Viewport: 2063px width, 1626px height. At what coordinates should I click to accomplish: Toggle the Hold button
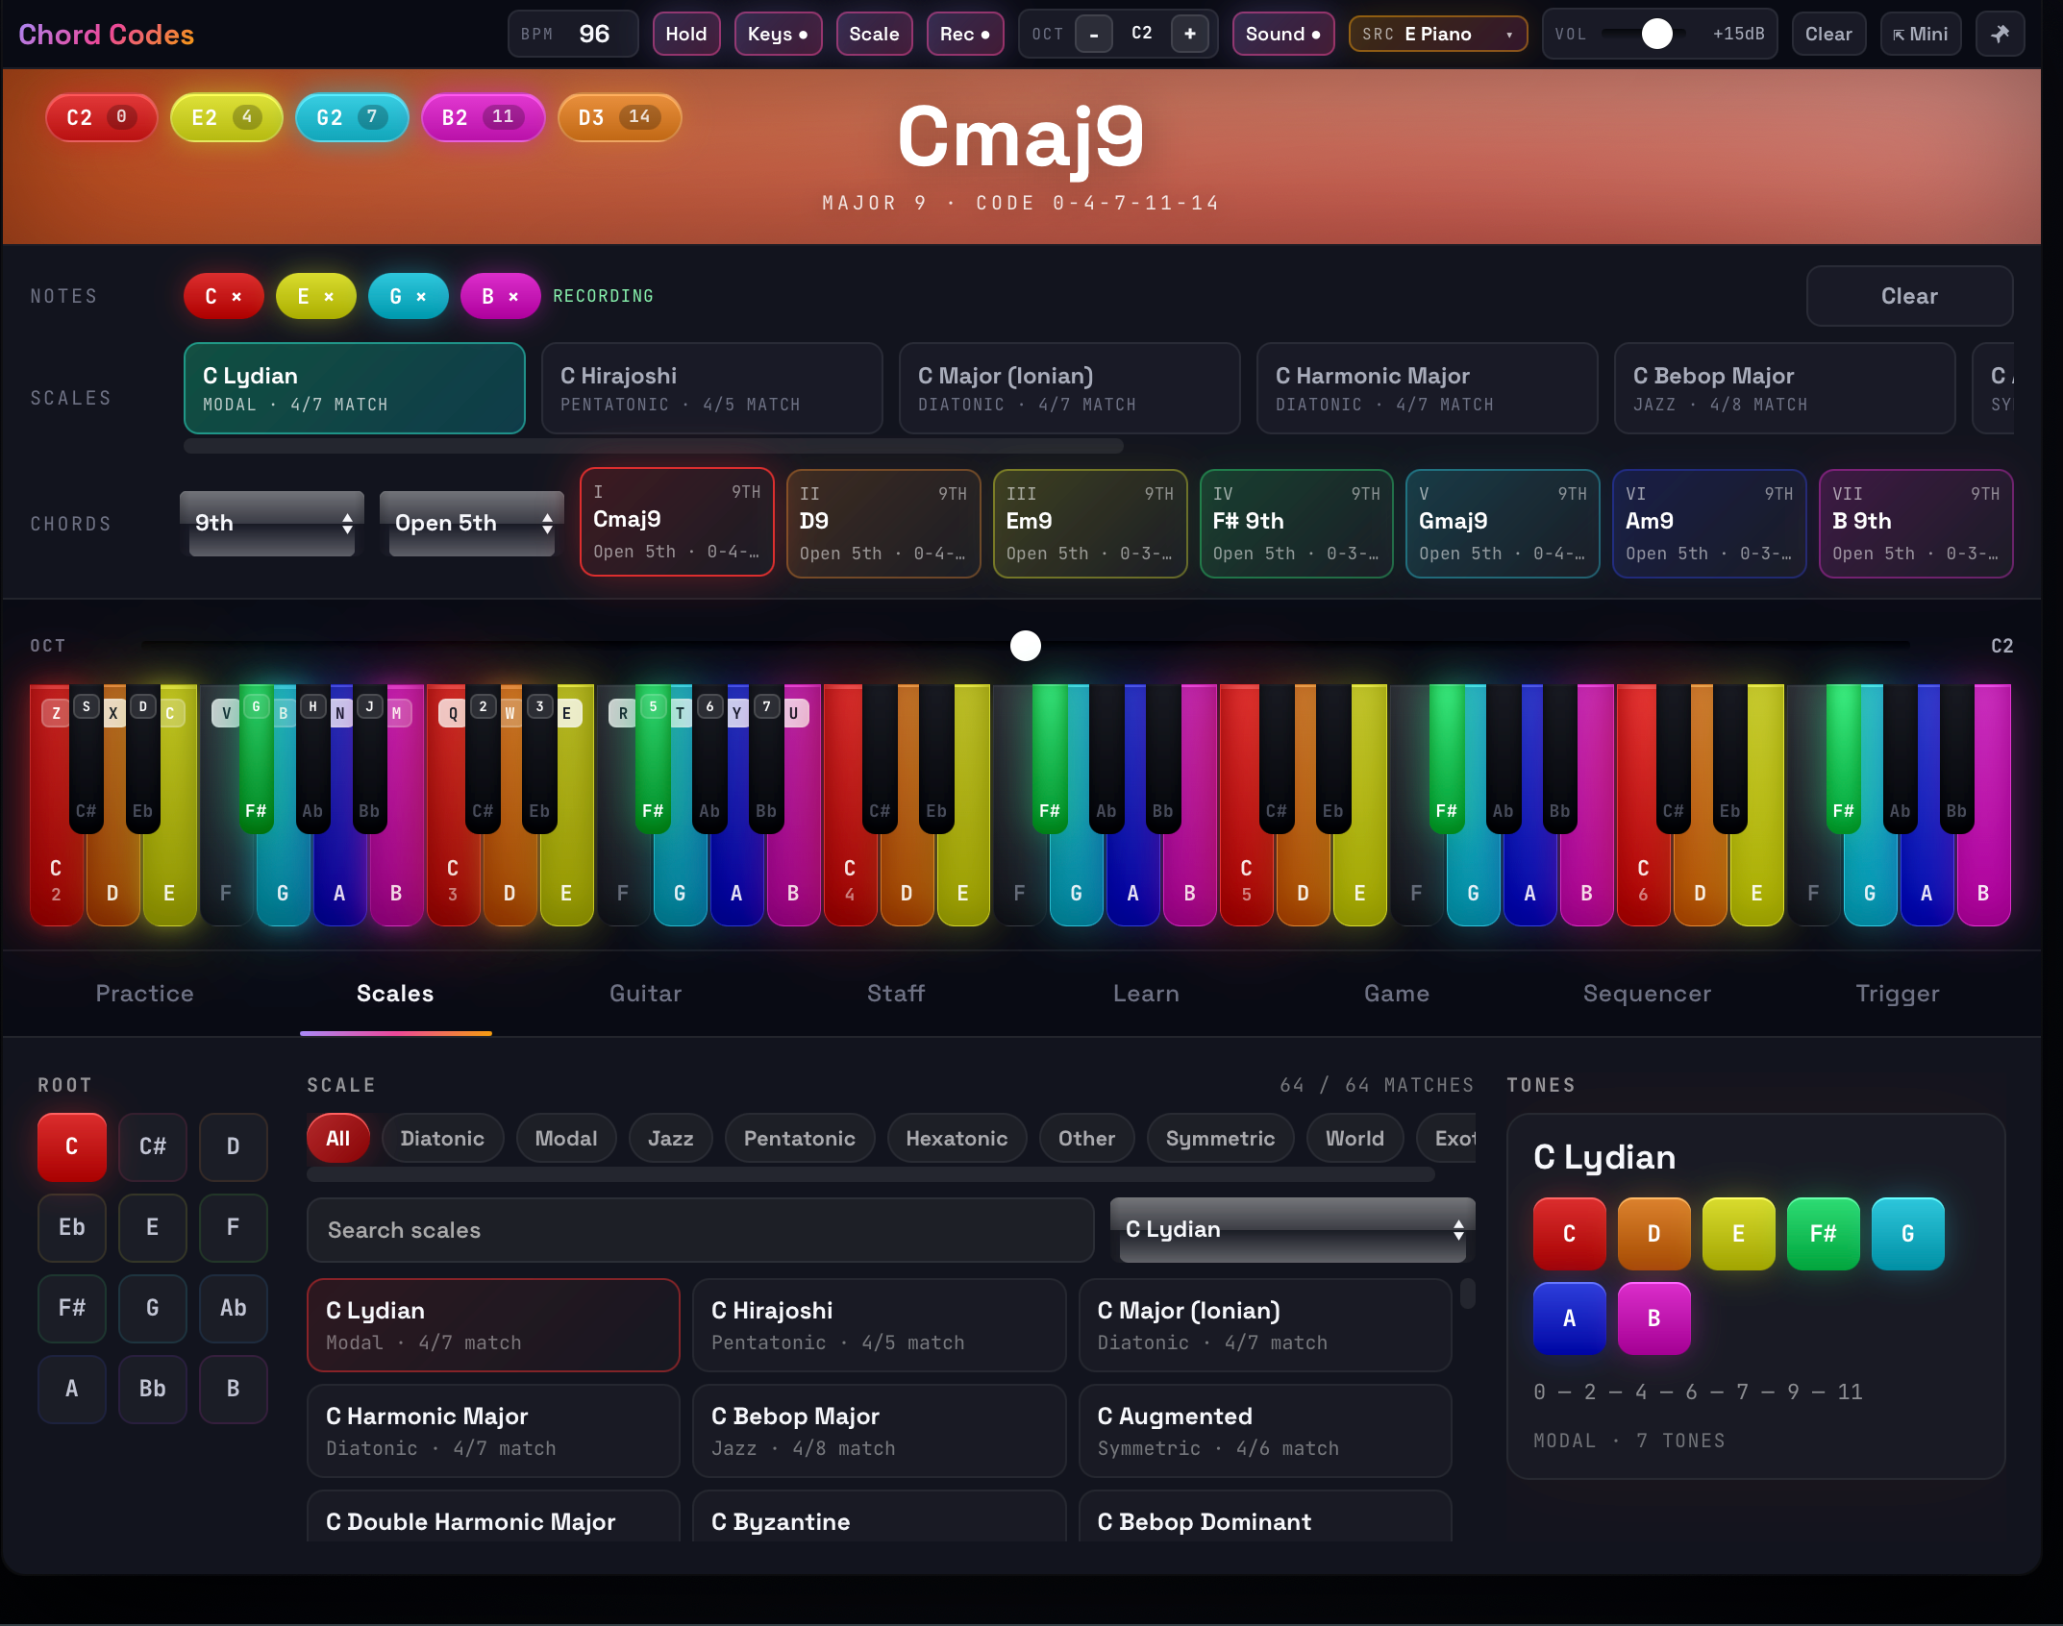(x=686, y=34)
